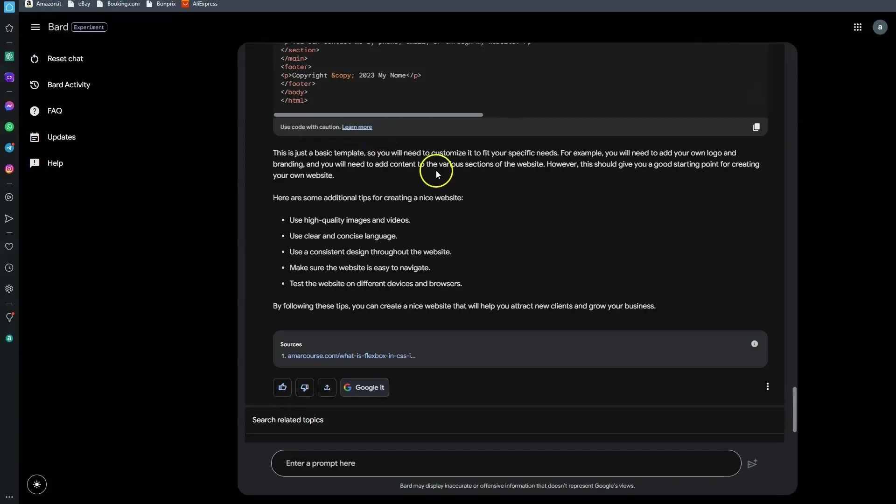Click the '</html>' code line
Image resolution: width=896 pixels, height=504 pixels.
pyautogui.click(x=294, y=101)
